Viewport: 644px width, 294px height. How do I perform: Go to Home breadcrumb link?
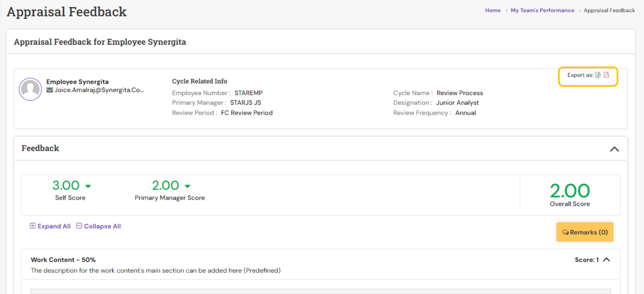point(493,11)
